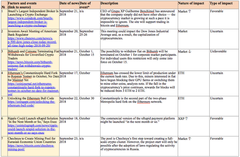This screenshot has height=157, width=240.
Task: Select title 'Brazil's Largest Independent Broker Is Launching'
Action: [x=33, y=13]
